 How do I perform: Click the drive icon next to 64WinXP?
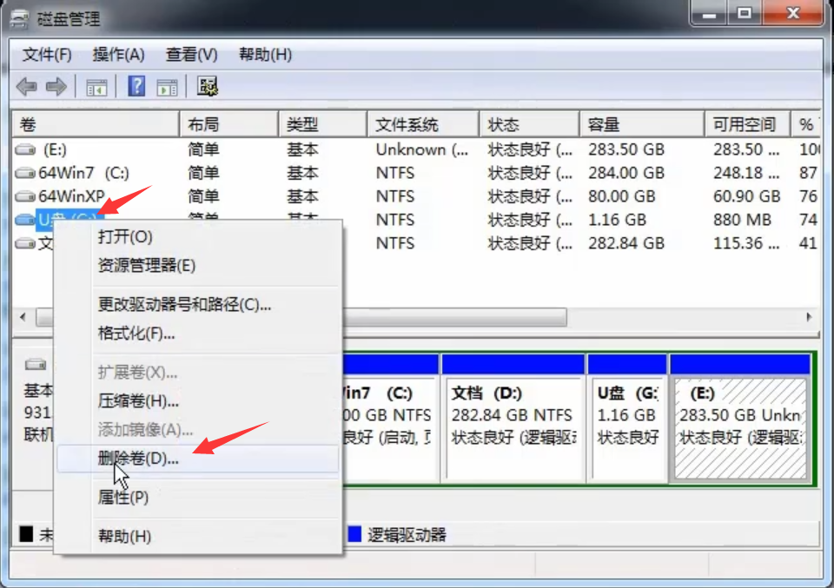23,196
